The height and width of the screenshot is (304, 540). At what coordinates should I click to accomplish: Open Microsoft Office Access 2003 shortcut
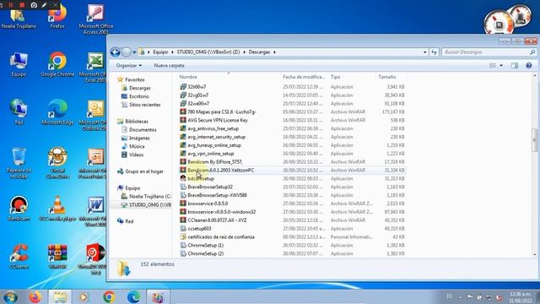pyautogui.click(x=95, y=19)
